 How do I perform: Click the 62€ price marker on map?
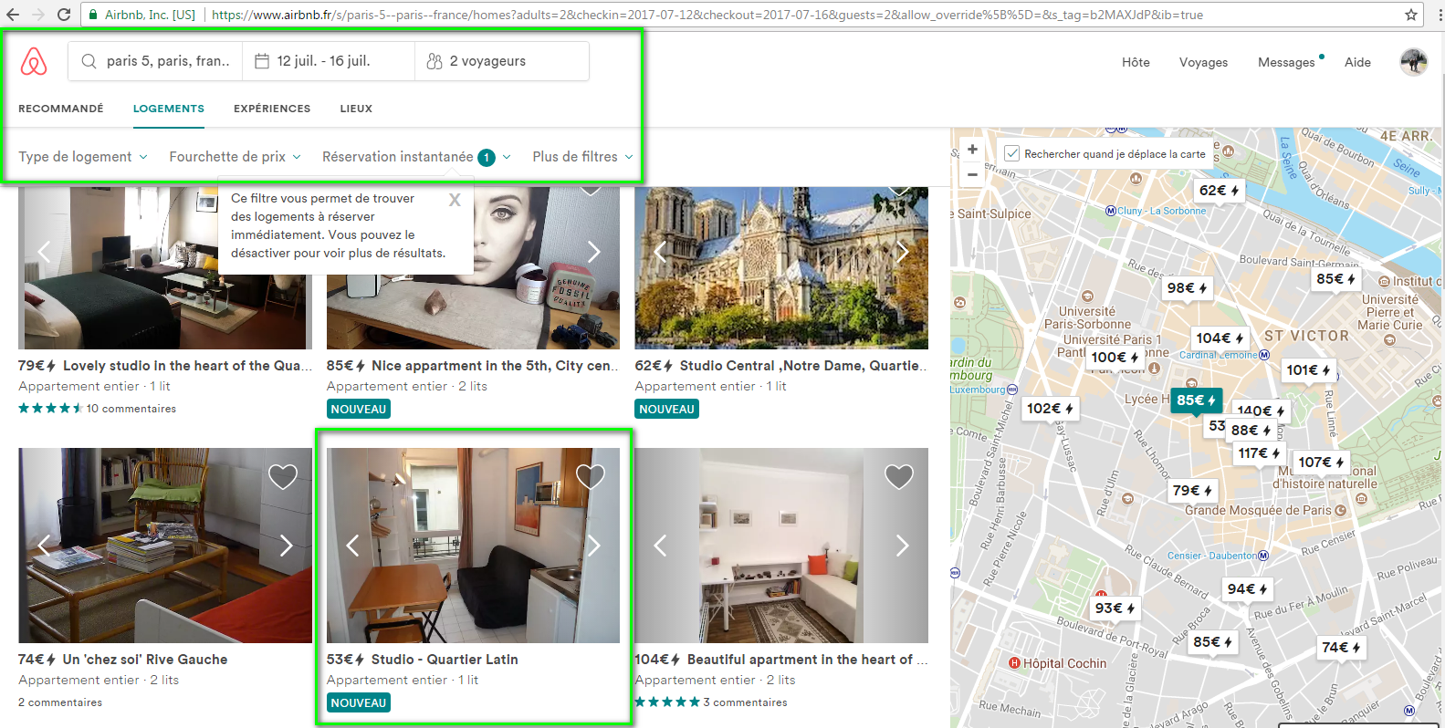(1218, 191)
